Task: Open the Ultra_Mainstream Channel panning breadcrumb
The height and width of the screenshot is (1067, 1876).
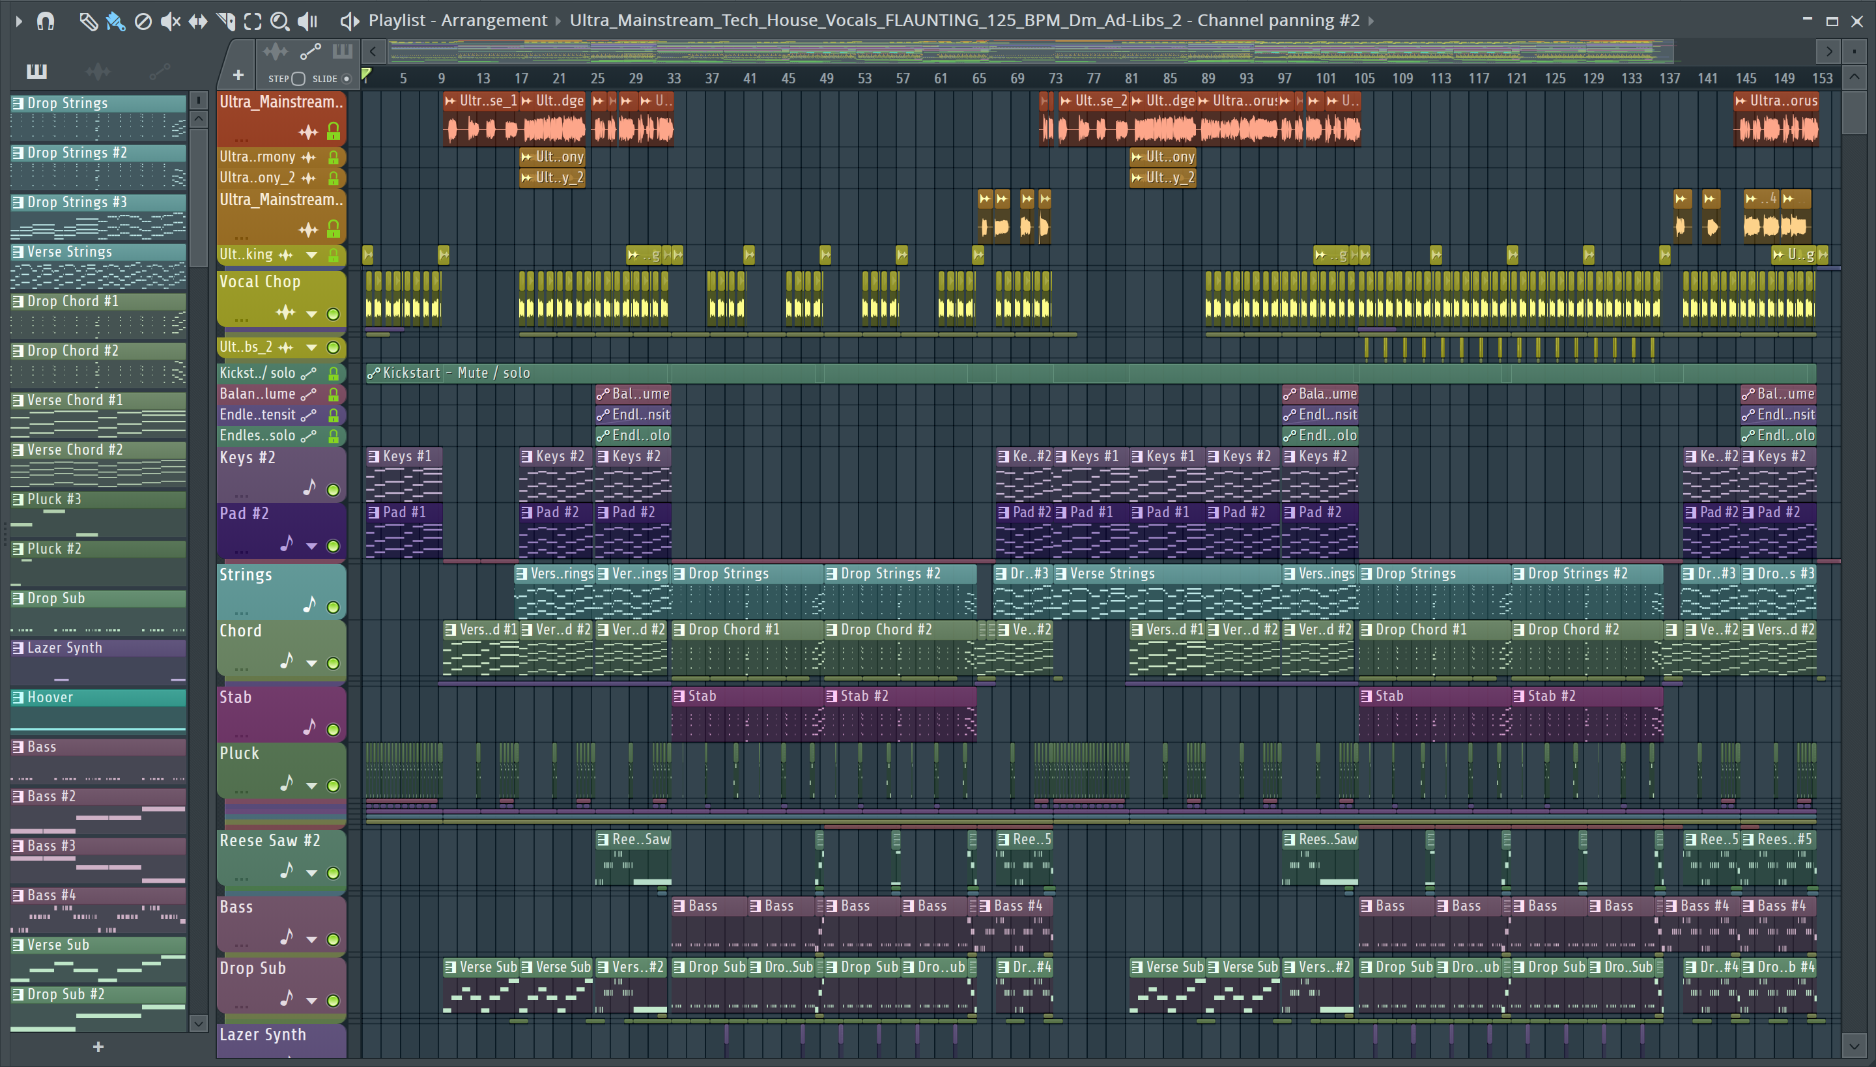Action: 964,21
